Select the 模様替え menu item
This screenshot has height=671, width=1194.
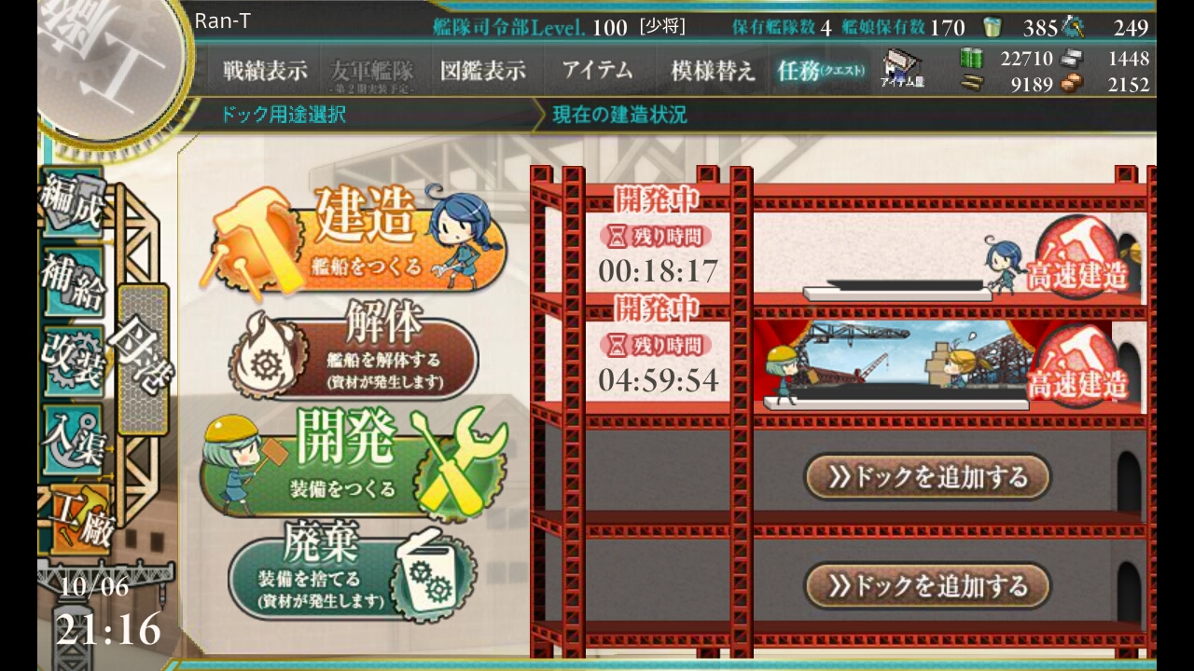(x=713, y=71)
